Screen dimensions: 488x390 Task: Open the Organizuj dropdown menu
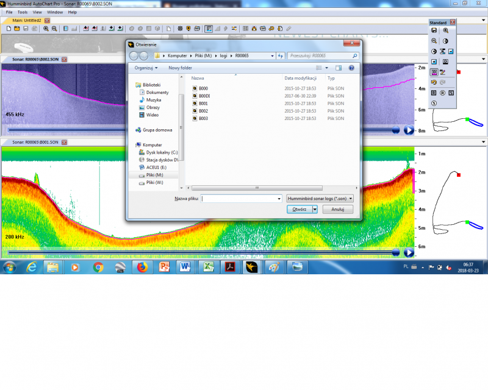pos(146,68)
